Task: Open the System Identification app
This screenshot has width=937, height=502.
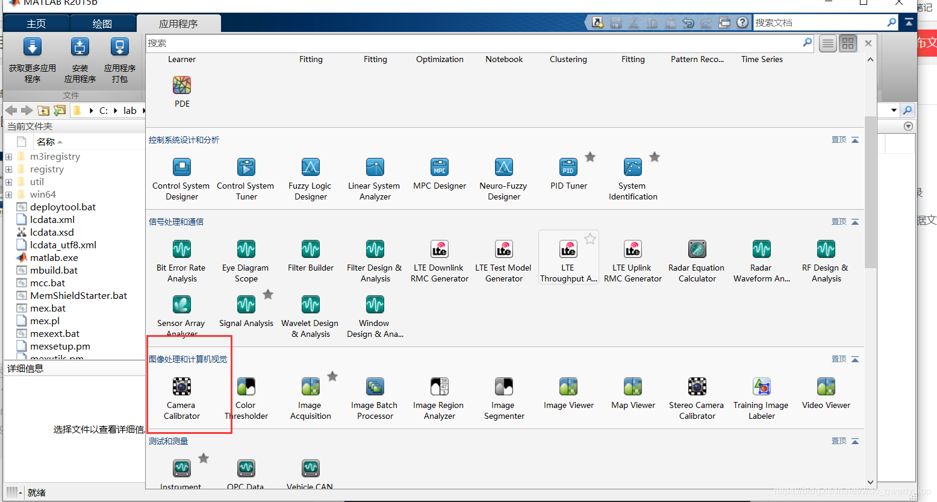Action: tap(632, 178)
